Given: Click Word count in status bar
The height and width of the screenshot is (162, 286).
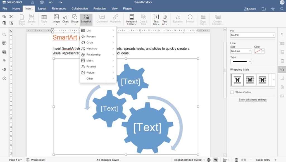Looking at the screenshot, I should tap(36, 160).
